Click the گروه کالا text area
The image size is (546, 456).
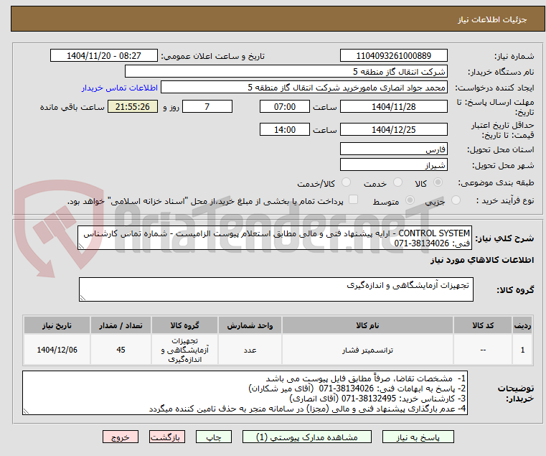click(276, 289)
